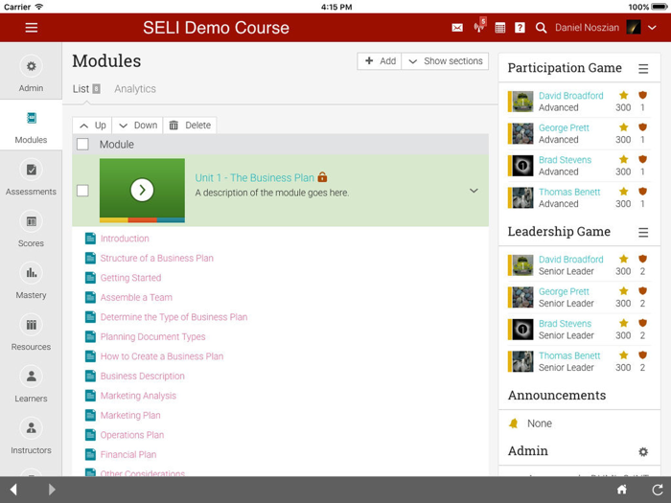Viewport: 671px width, 503px height.
Task: Open Assessments in left sidebar
Action: pyautogui.click(x=31, y=177)
